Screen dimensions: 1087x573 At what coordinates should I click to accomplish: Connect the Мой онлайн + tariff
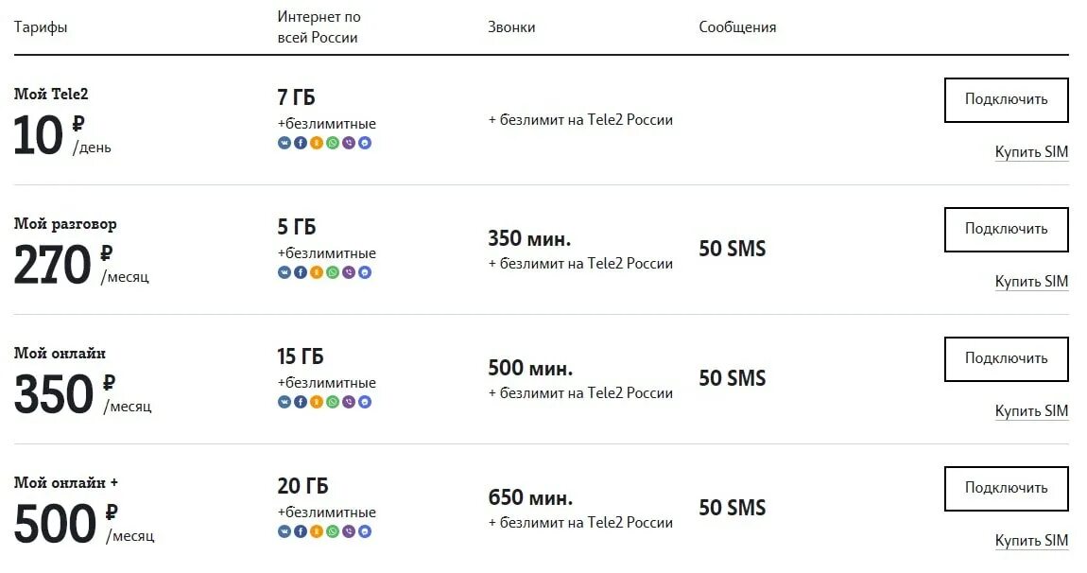[1006, 488]
